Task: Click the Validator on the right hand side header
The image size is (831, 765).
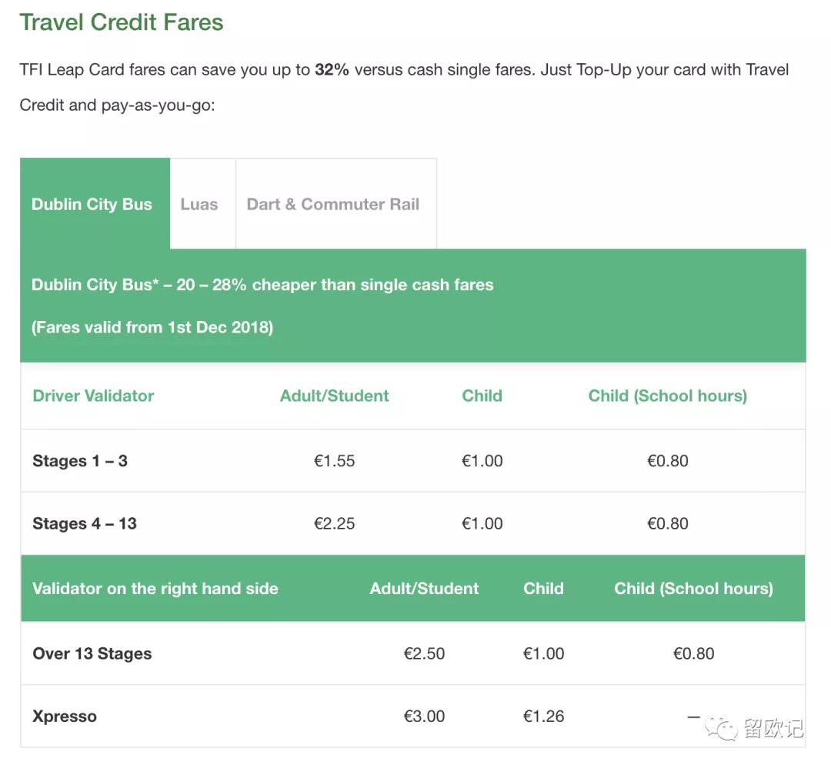Action: coord(155,589)
